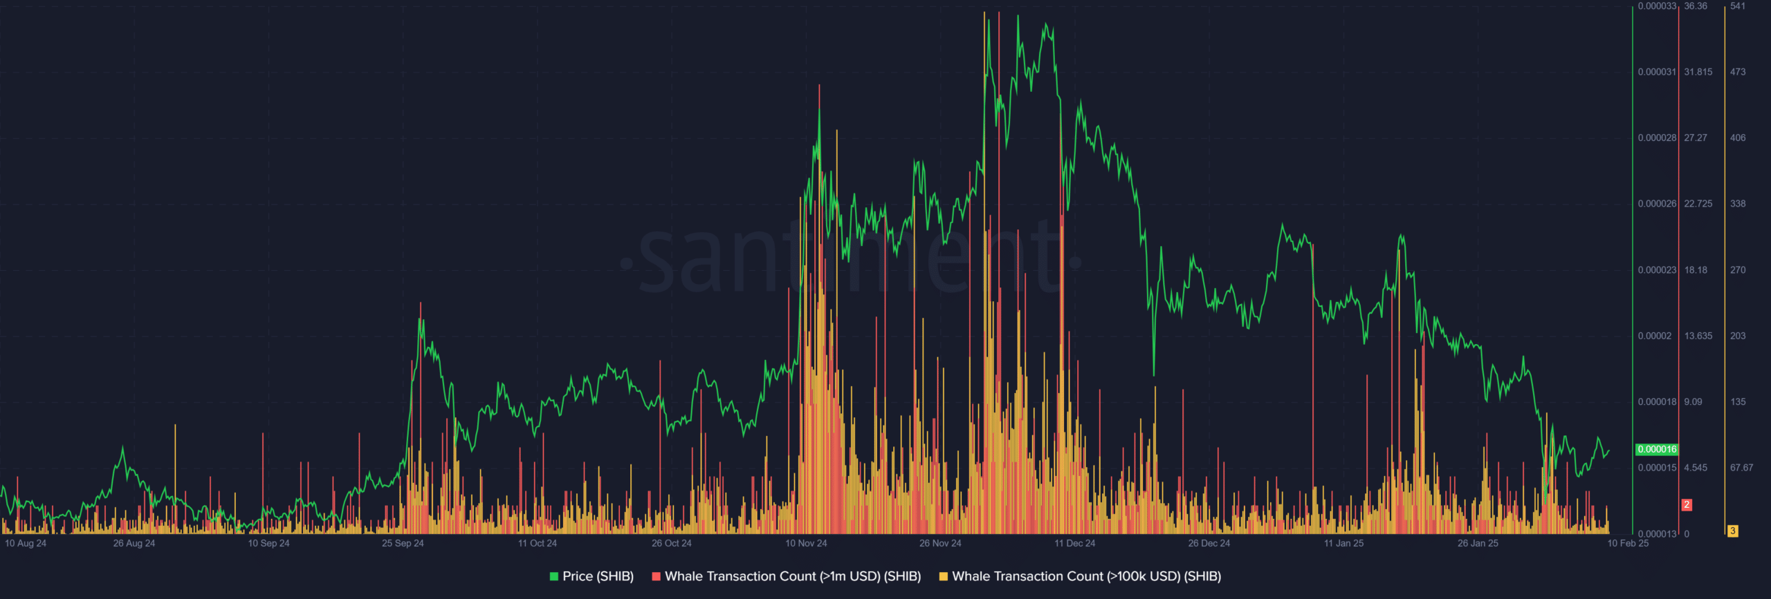Click the red Whale >1m USD legend swatch

[x=657, y=576]
